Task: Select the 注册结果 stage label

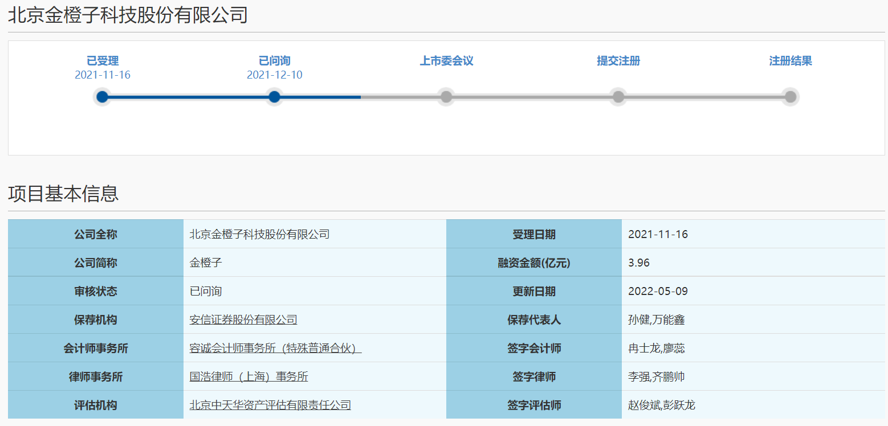Action: 791,61
